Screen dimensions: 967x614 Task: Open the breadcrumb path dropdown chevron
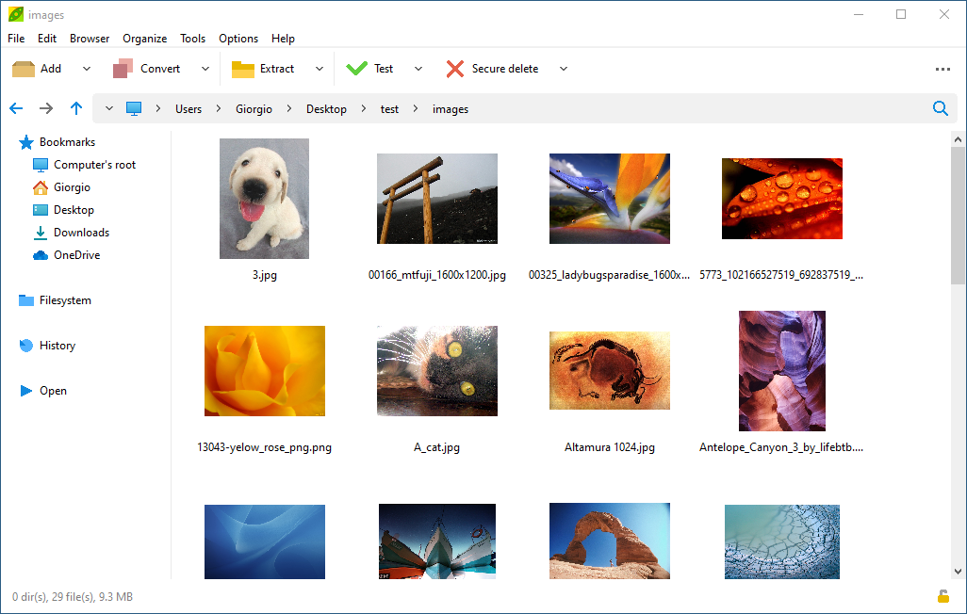tap(108, 108)
